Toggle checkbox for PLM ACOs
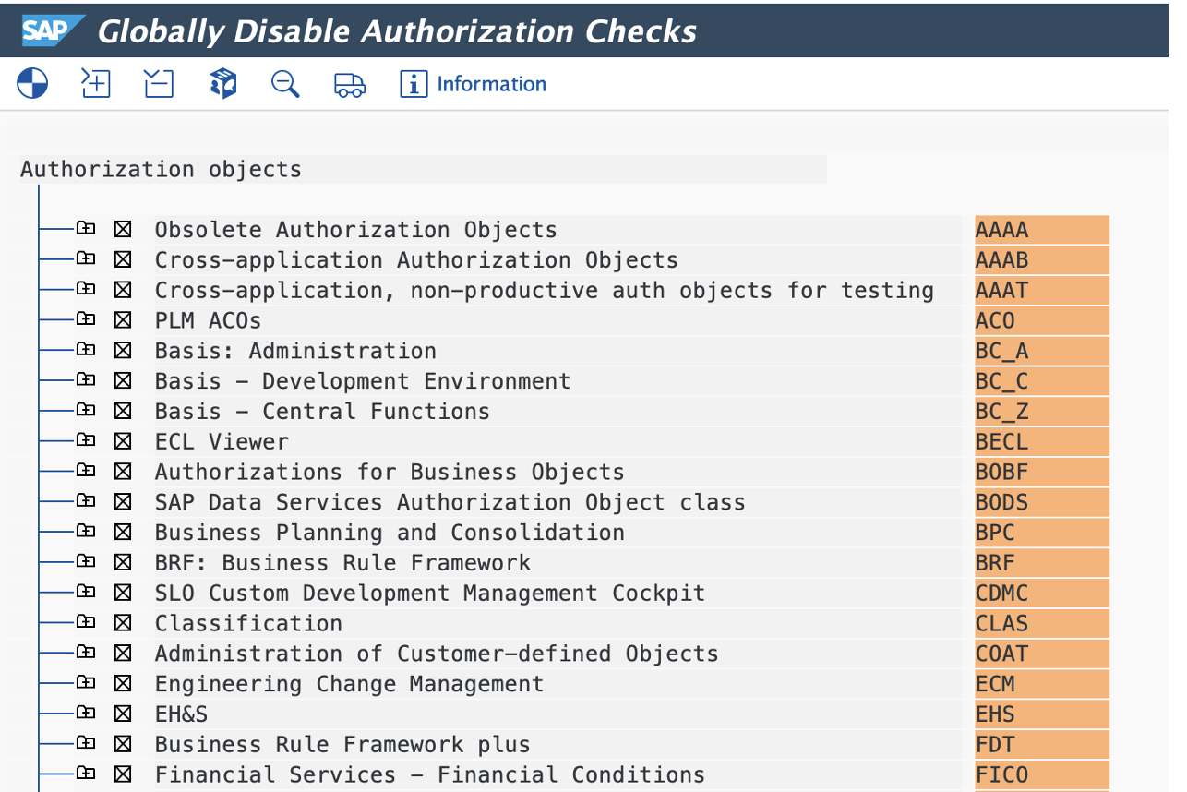1187x792 pixels. coord(123,320)
